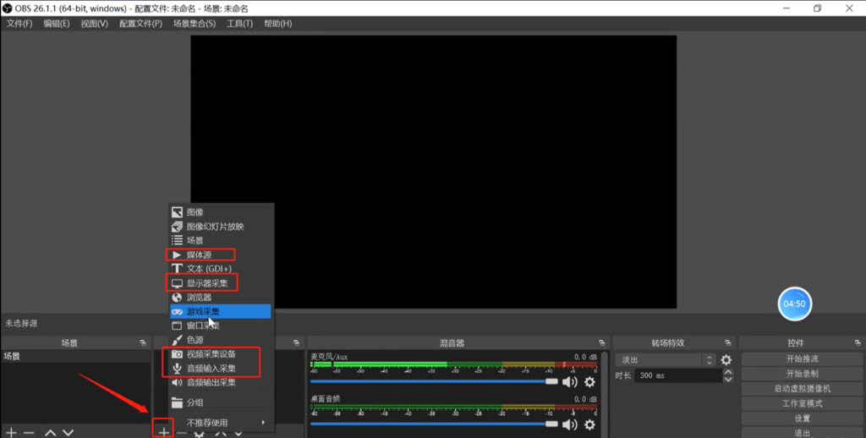Open the 桌面音频 audio settings gear
The height and width of the screenshot is (438, 866).
pyautogui.click(x=589, y=424)
